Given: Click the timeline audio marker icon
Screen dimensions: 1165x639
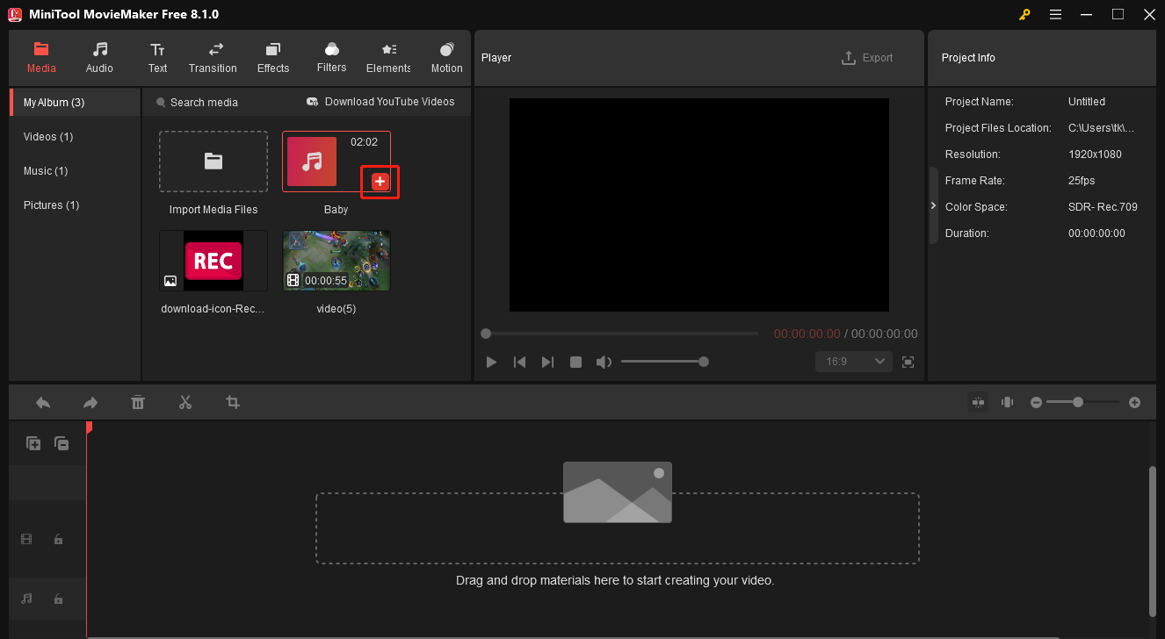Looking at the screenshot, I should pyautogui.click(x=1008, y=402).
